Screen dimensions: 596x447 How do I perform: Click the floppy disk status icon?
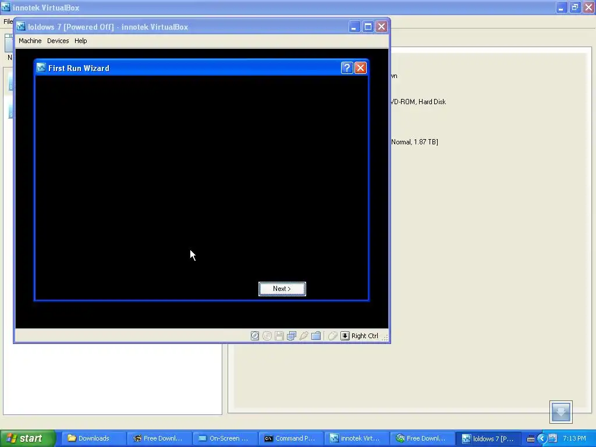pos(279,336)
